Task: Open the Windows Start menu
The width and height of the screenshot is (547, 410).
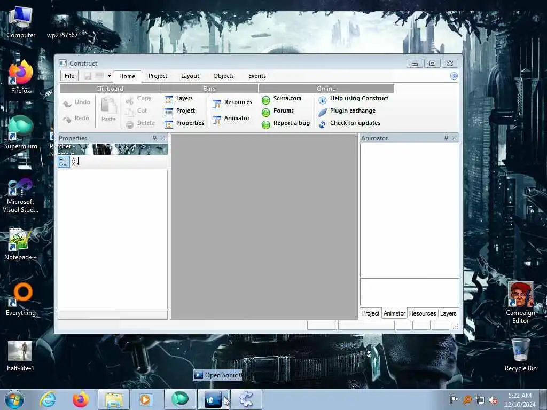Action: point(14,399)
